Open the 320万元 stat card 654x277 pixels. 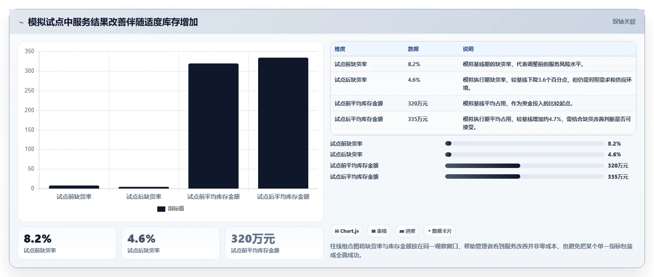(274, 243)
